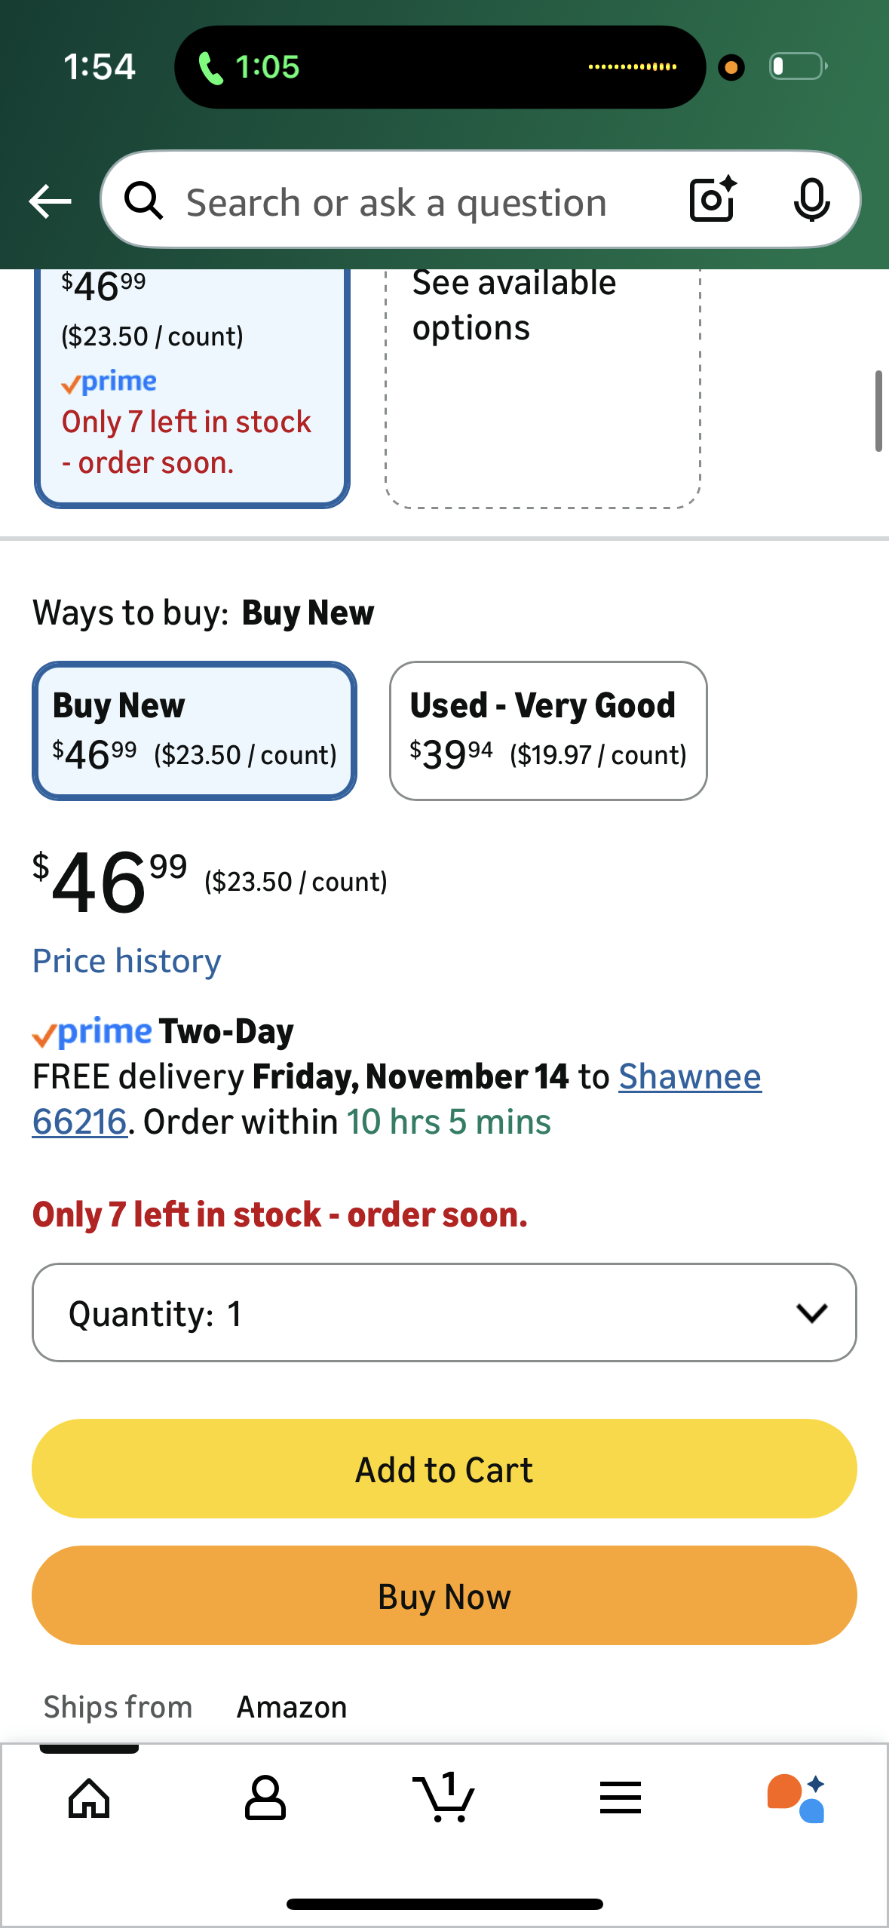Tap the ongoing call timer pill
Viewport: 889px width, 1928px height.
click(249, 67)
